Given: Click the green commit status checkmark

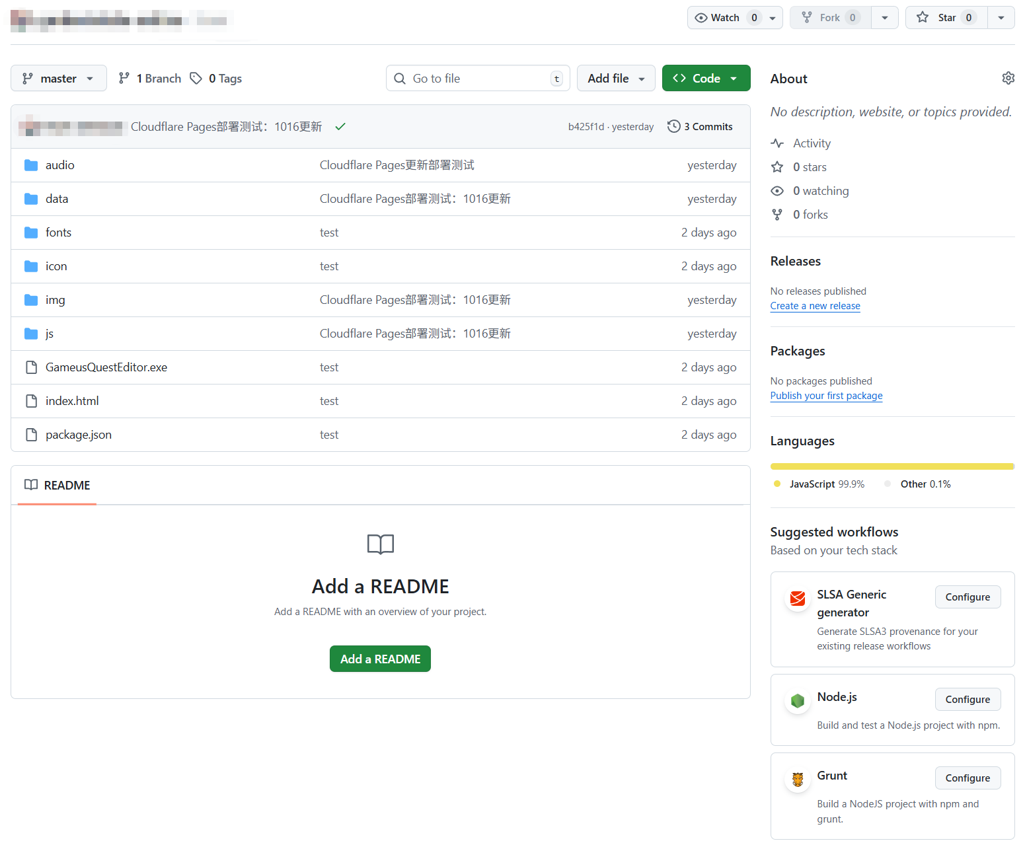Looking at the screenshot, I should 340,127.
